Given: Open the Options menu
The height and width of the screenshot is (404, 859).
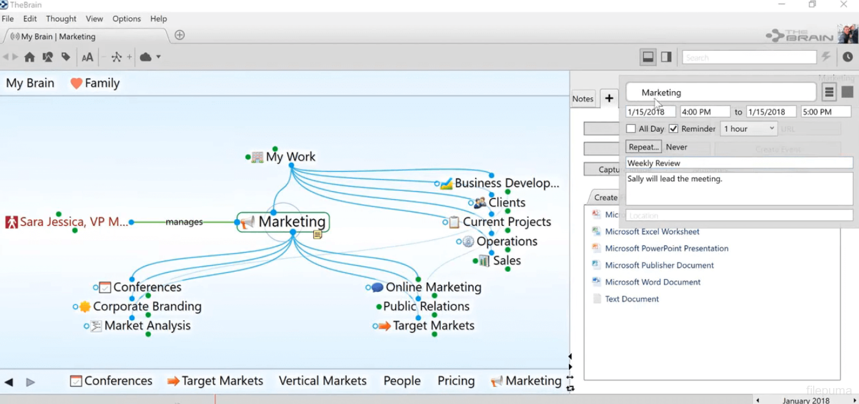Looking at the screenshot, I should click(x=126, y=19).
